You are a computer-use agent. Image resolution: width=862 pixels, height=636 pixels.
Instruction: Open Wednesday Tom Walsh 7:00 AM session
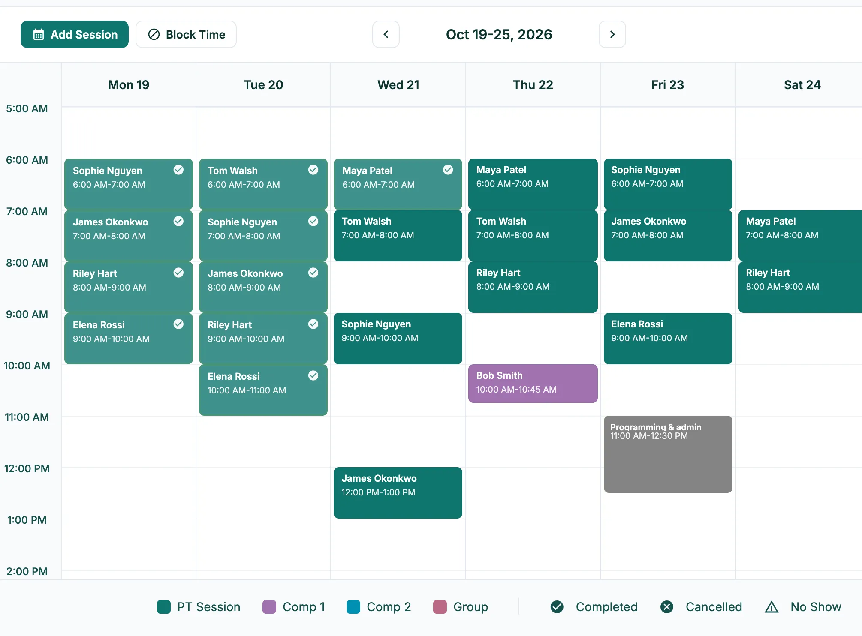point(398,236)
